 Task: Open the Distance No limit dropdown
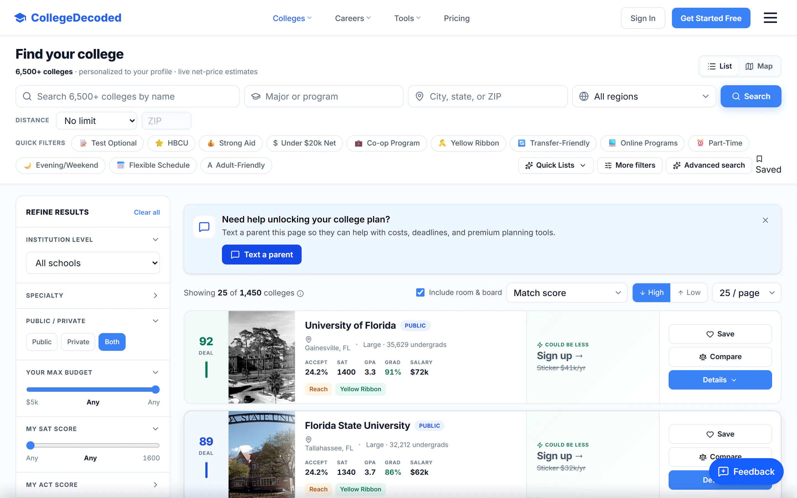(x=97, y=121)
